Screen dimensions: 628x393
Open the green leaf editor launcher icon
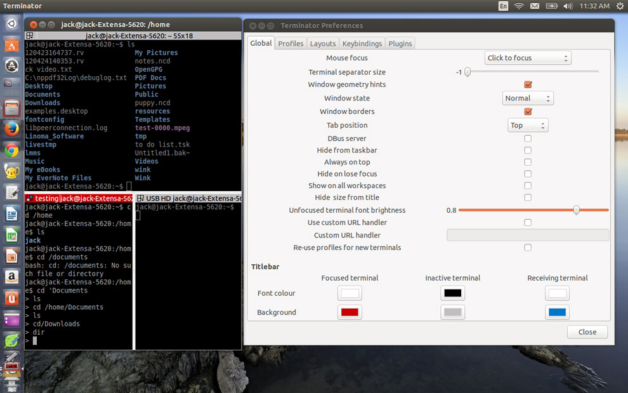coord(11,340)
